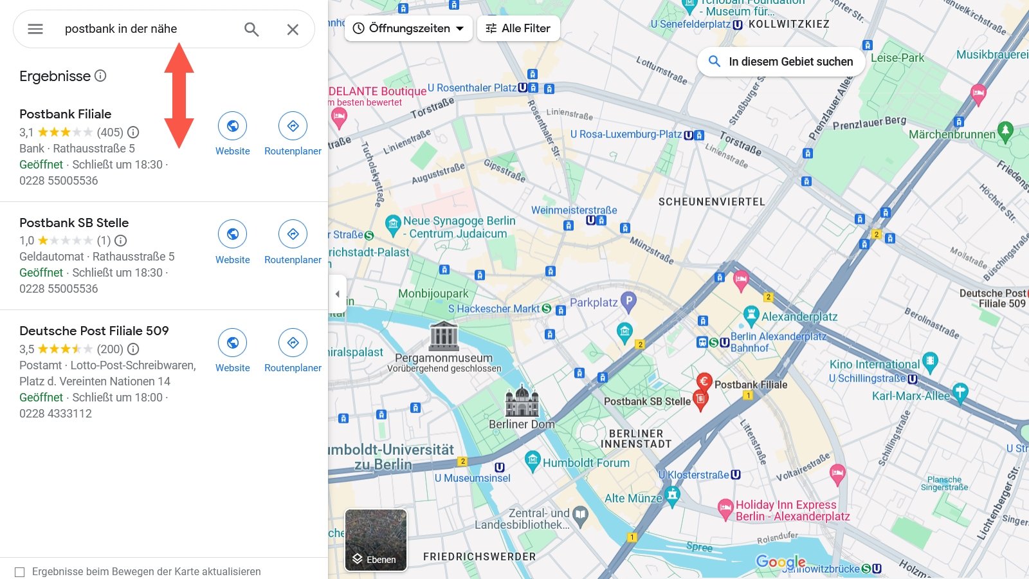Click 'In diesem Gebiet suchen' button

pyautogui.click(x=781, y=62)
